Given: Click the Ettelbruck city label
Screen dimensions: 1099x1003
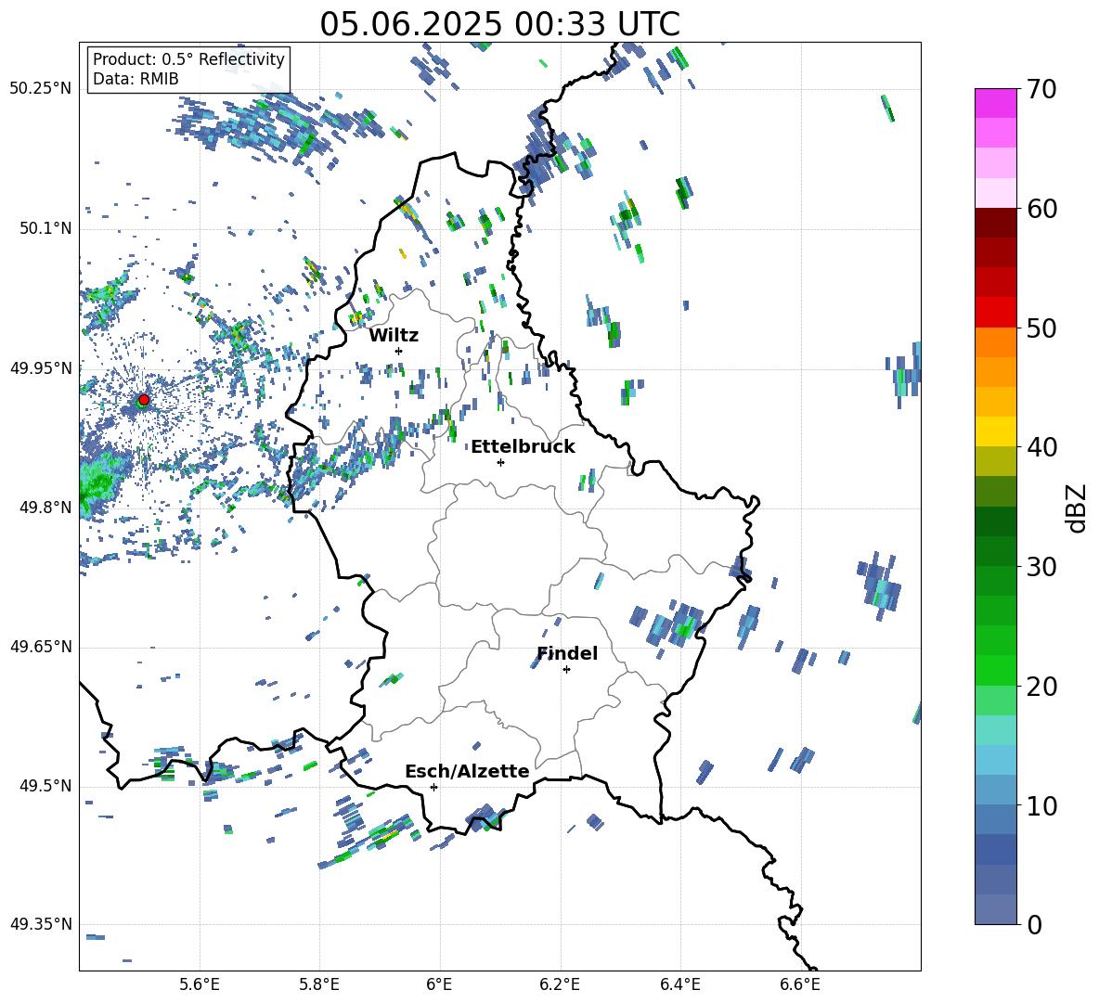Looking at the screenshot, I should (523, 447).
